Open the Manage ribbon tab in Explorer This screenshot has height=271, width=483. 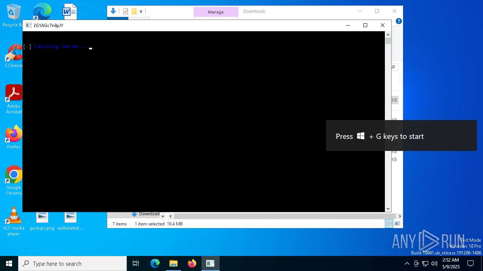pyautogui.click(x=216, y=12)
